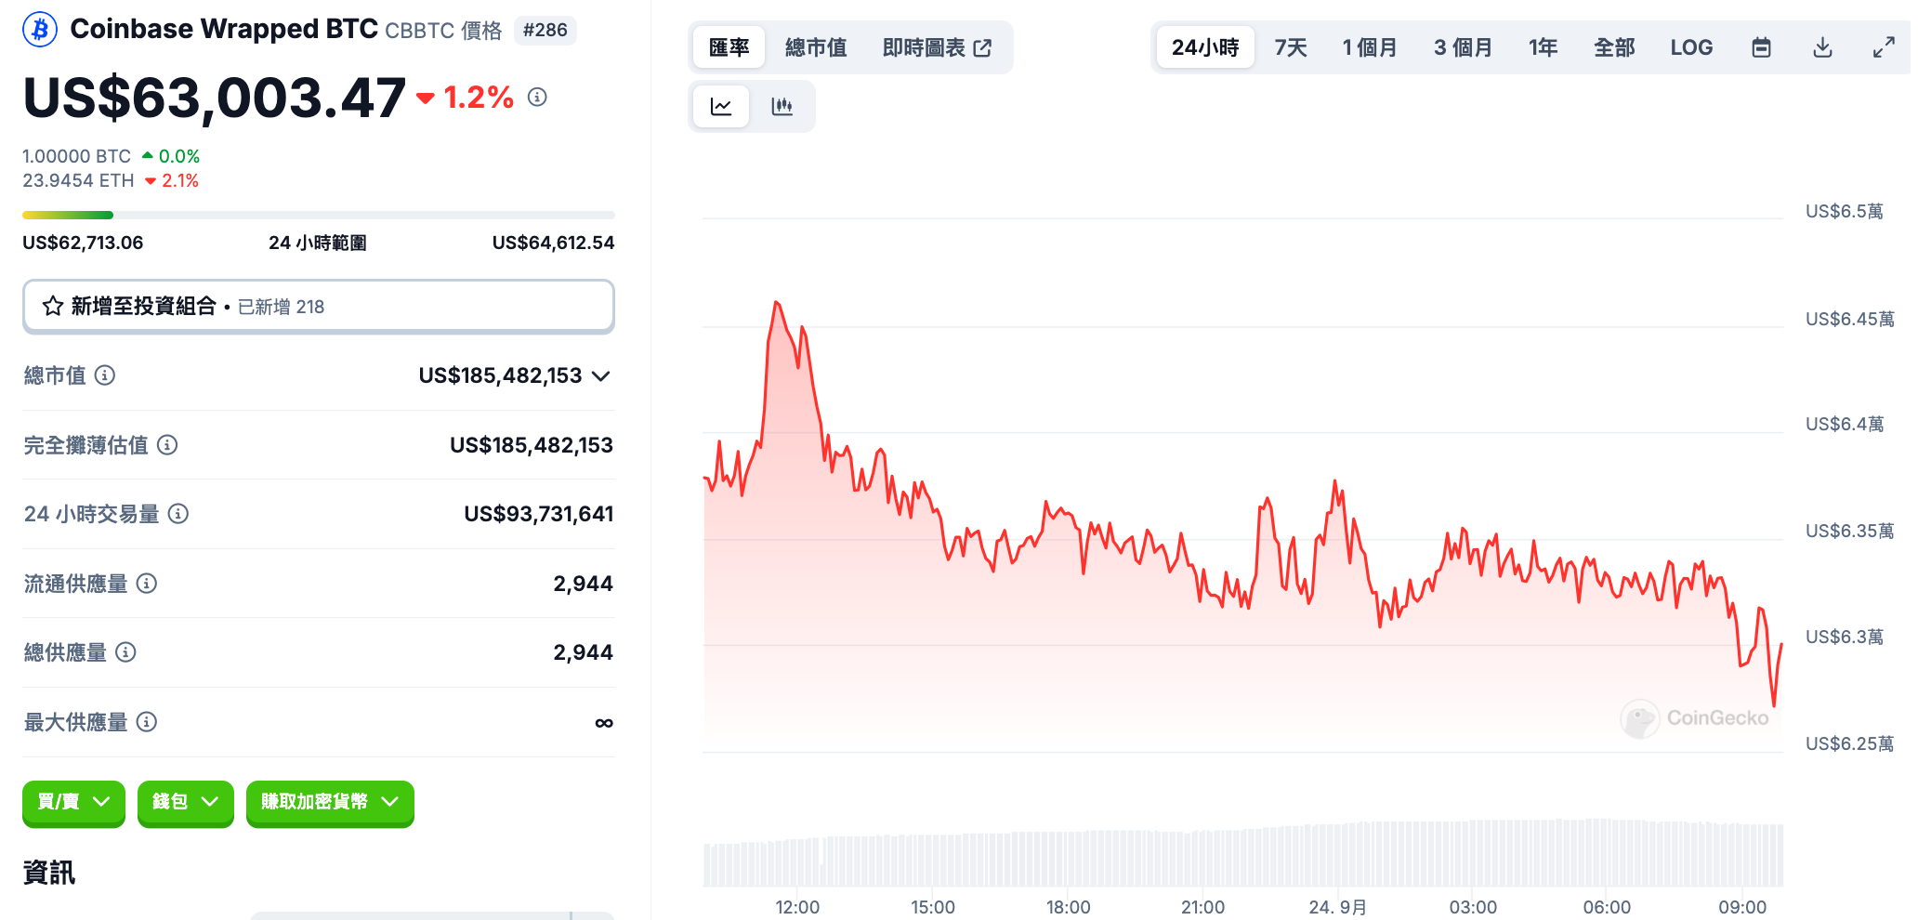The image size is (1918, 920).
Task: Click the trading volume US$93,731,641
Action: click(x=539, y=514)
